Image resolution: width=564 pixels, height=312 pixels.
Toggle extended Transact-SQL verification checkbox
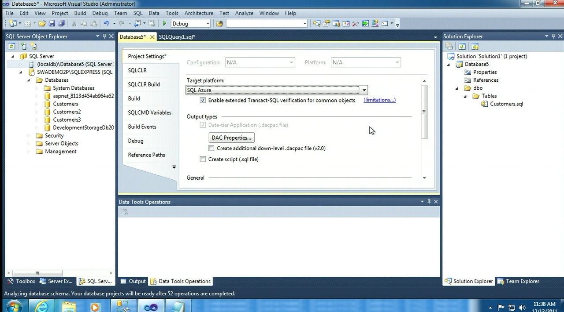point(203,100)
